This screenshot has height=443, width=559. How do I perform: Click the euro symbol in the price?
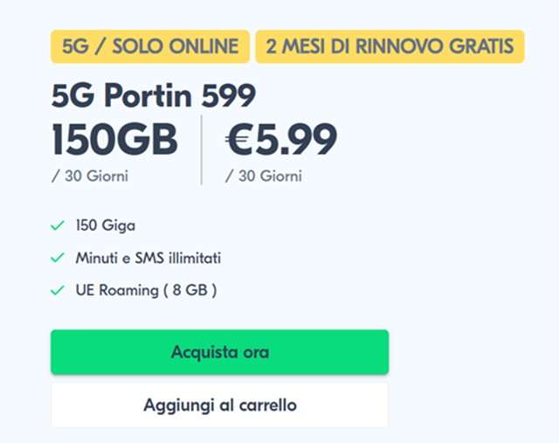click(x=243, y=140)
